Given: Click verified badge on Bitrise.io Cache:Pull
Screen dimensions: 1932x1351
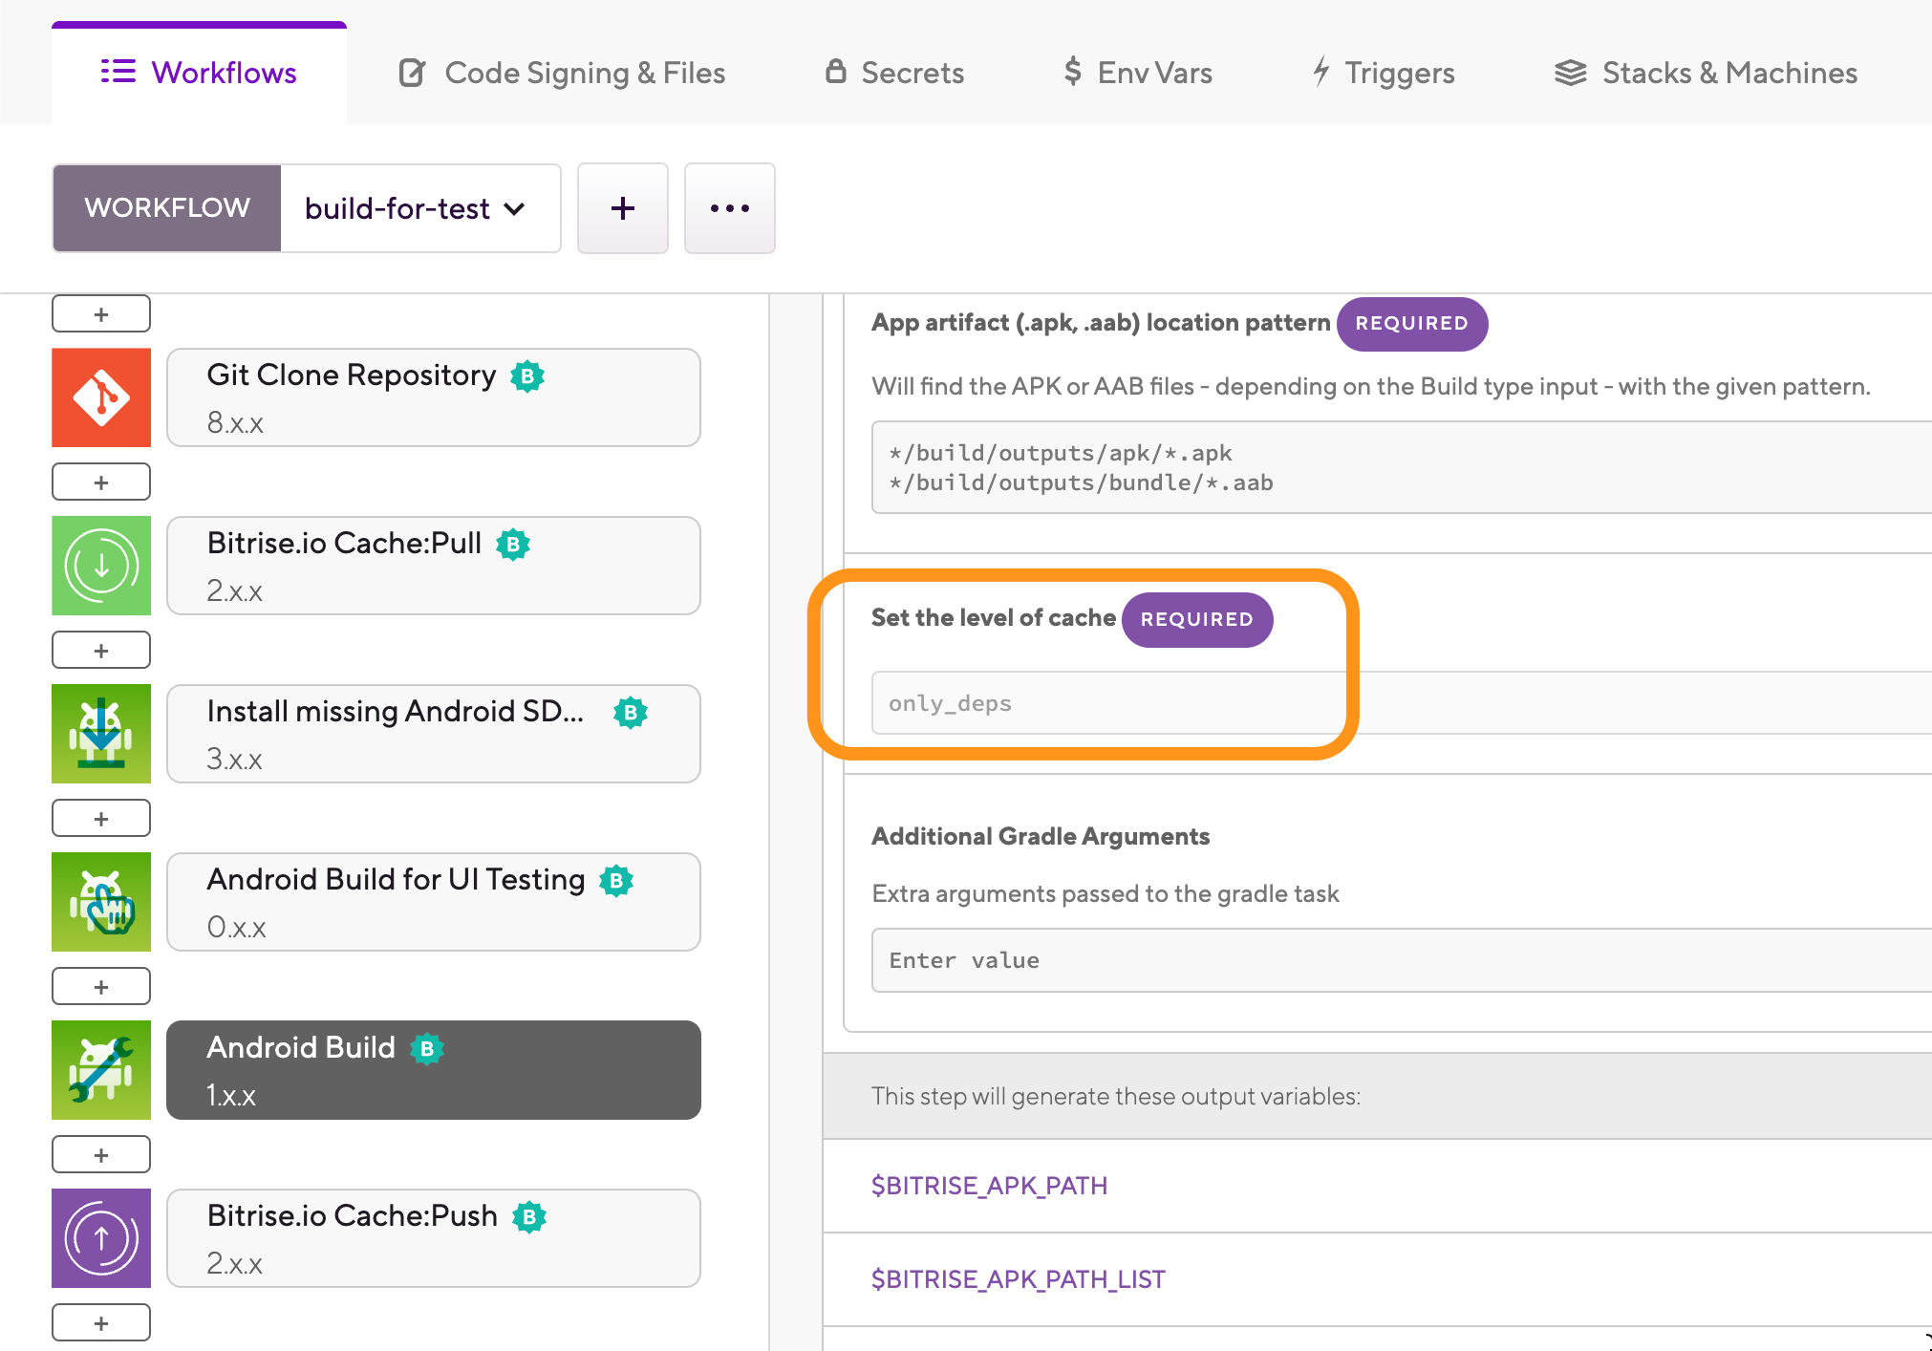Looking at the screenshot, I should (x=513, y=545).
